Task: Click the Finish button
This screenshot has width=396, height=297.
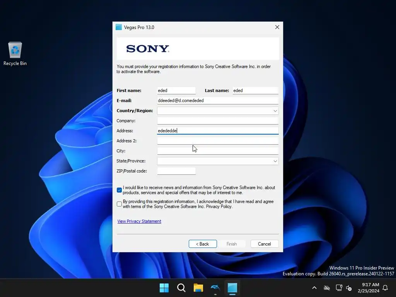Action: pyautogui.click(x=232, y=244)
